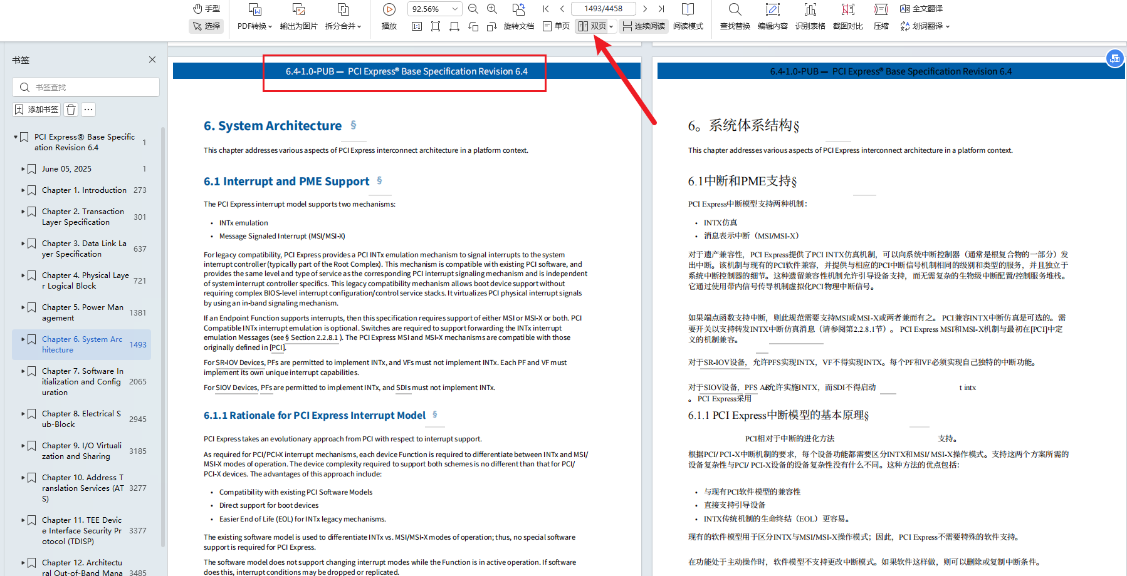The image size is (1127, 576).
Task: Expand the Chapter 2 Transaction Layer bookmark
Action: pos(23,212)
